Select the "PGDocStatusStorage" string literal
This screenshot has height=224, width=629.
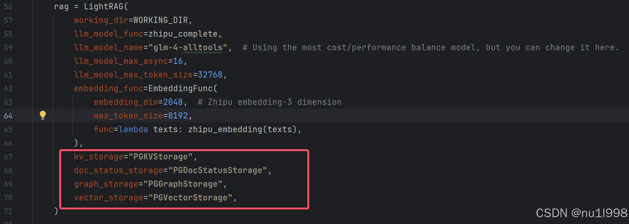218,170
